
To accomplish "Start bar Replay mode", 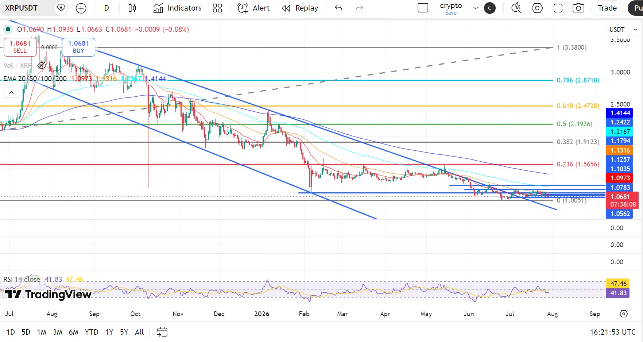I will click(x=300, y=8).
